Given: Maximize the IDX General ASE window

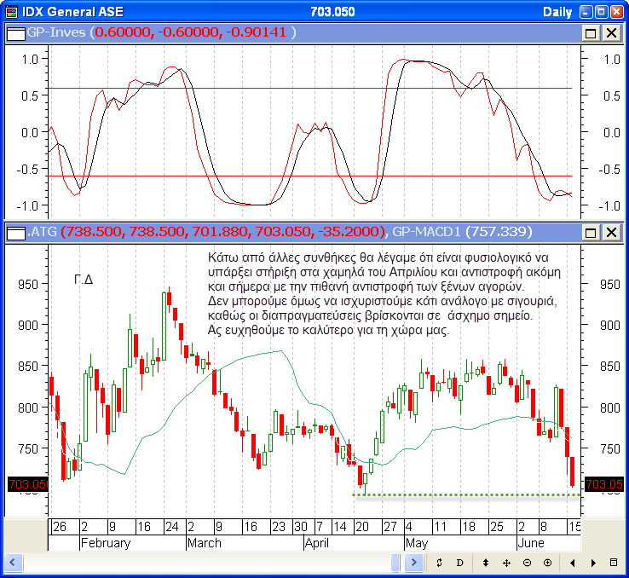Looking at the screenshot, I should coord(602,12).
